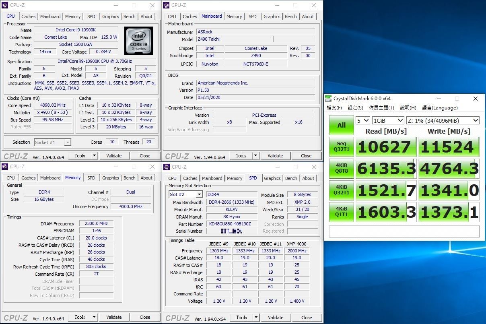The height and width of the screenshot is (324, 486).
Task: Click the CPU-Z icon in the Mainboard-tab window title bar
Action: tap(166, 5)
